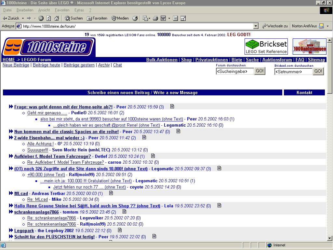Open the 1000anleitungen banner
This screenshot has width=333, height=250.
(310, 46)
